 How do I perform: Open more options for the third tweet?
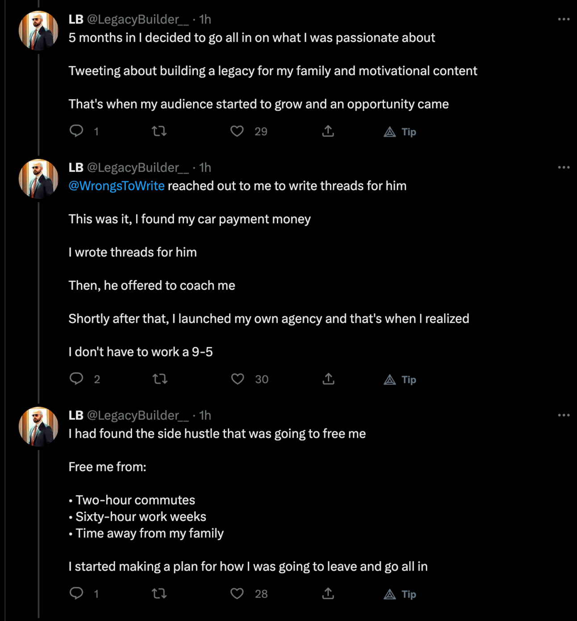click(564, 415)
